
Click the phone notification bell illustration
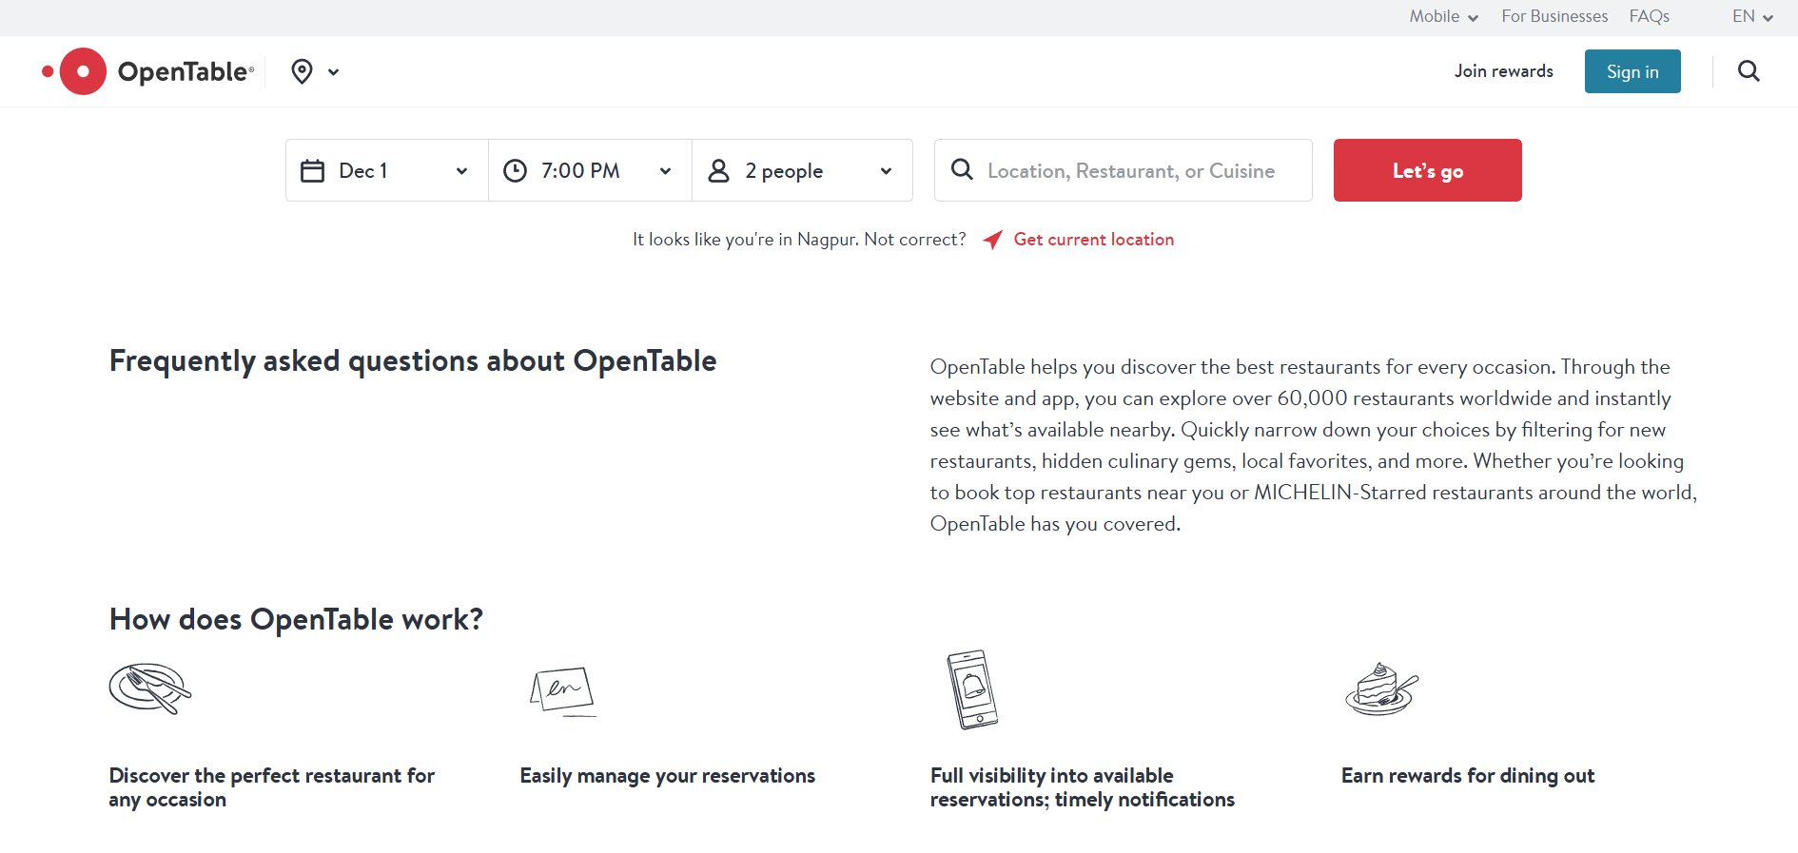[972, 689]
